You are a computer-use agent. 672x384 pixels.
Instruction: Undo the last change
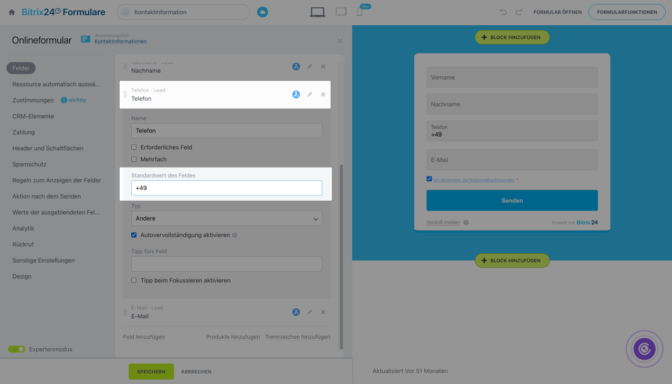pos(503,12)
